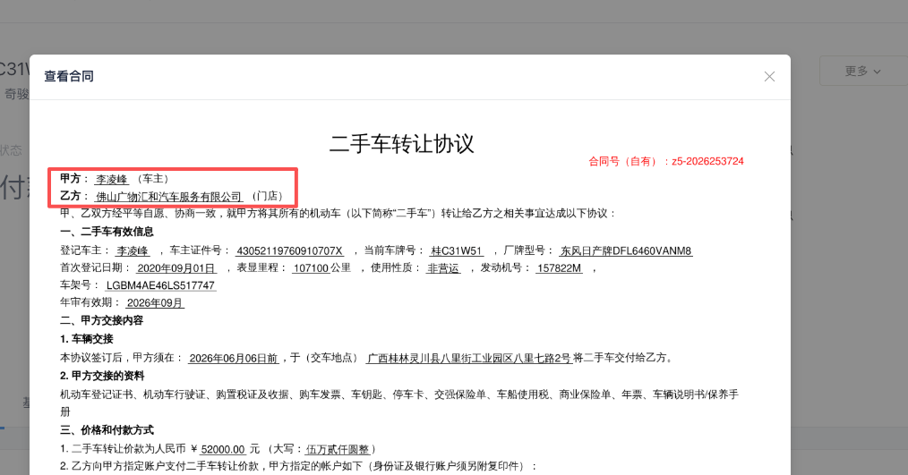Click the licence plate value 桂C31W51
908x475 pixels.
click(457, 250)
